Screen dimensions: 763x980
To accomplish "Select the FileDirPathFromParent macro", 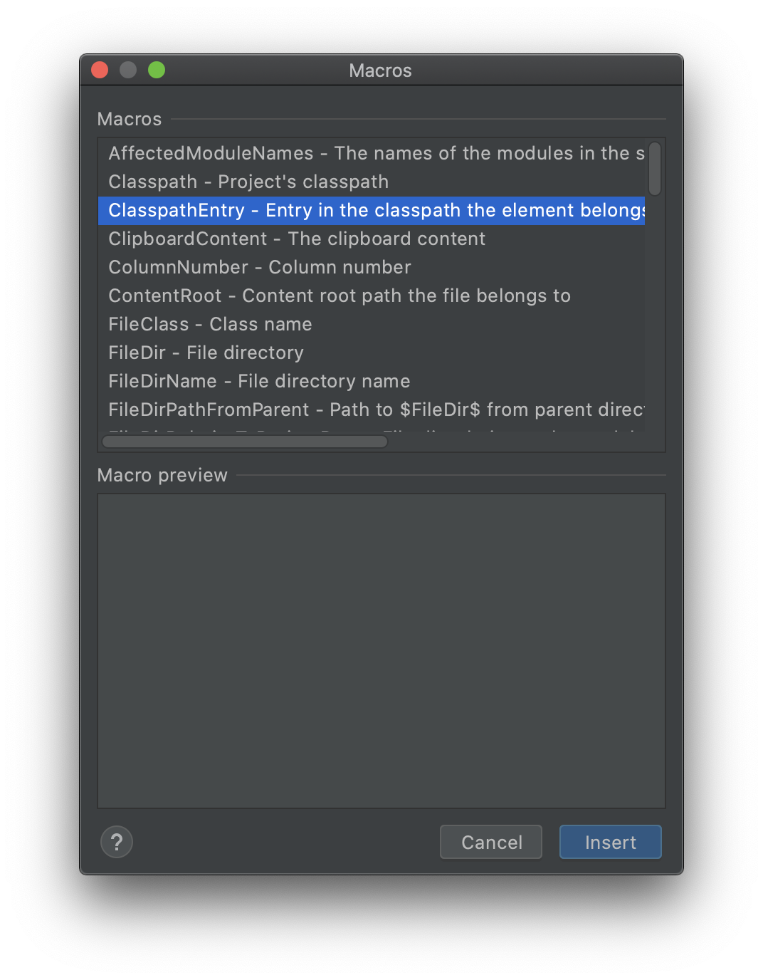I will pos(372,410).
